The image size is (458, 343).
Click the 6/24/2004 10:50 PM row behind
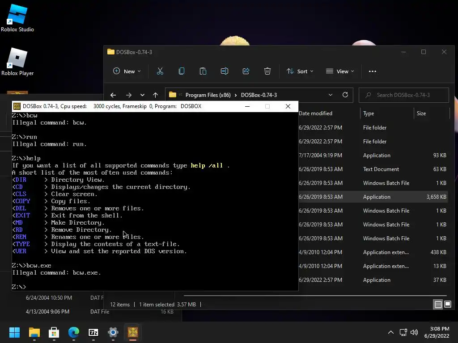click(x=64, y=298)
